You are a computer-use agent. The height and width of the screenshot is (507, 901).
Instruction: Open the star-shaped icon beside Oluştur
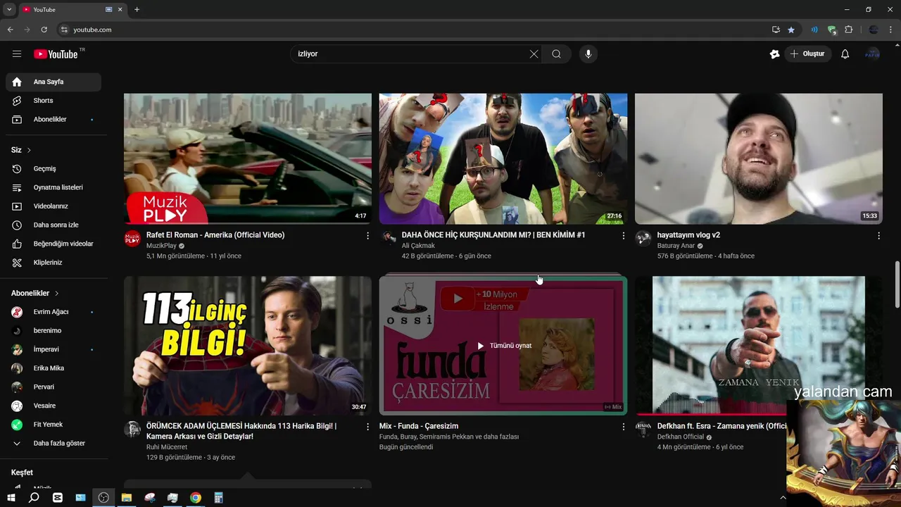point(774,54)
